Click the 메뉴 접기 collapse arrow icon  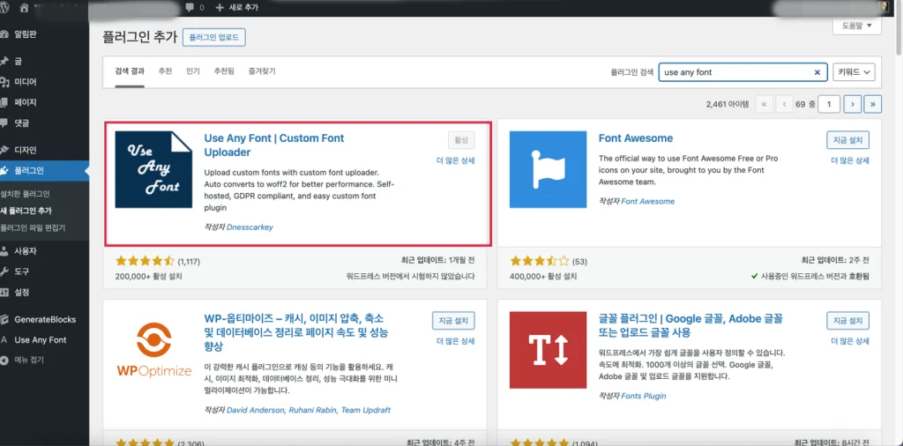point(4,361)
